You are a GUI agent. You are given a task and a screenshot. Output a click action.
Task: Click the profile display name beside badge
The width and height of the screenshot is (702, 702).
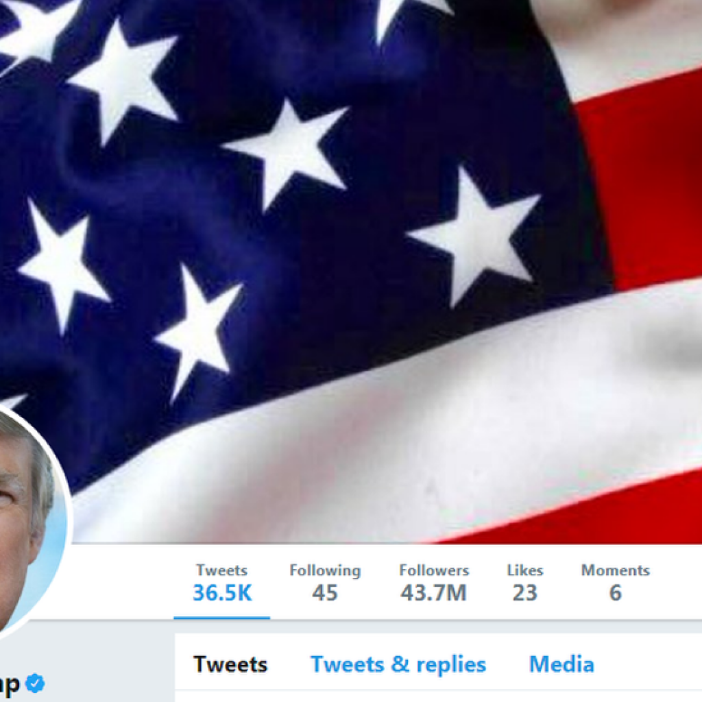9,684
